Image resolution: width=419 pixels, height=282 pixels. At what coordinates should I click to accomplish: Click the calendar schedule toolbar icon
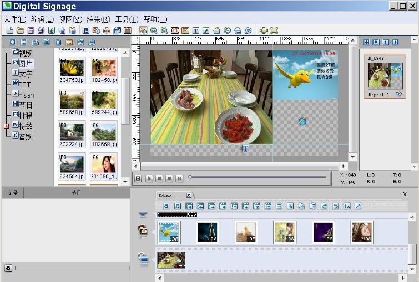128,30
